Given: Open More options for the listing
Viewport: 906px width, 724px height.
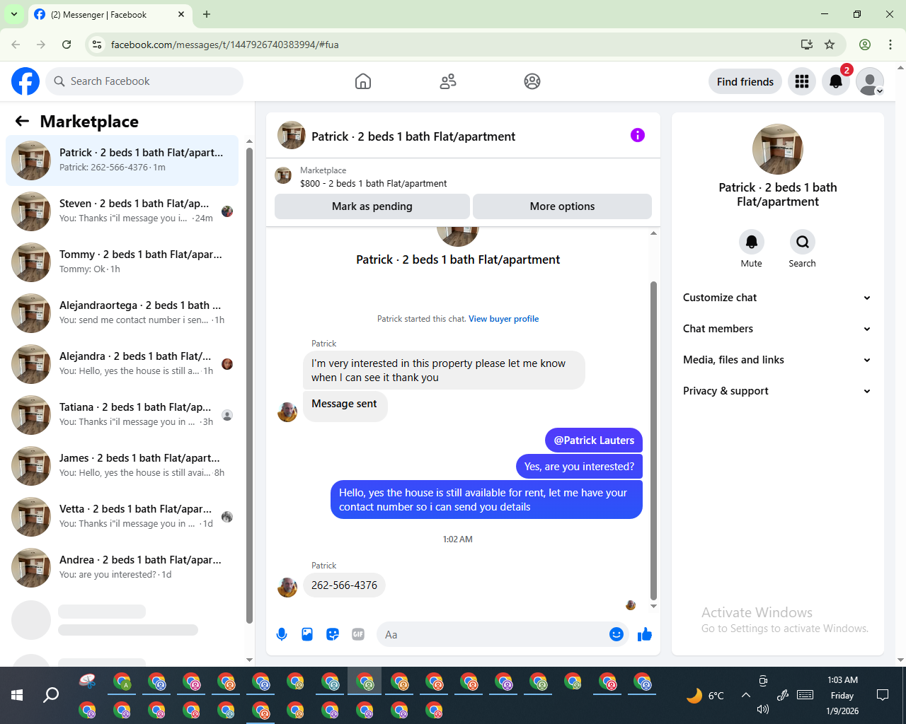Looking at the screenshot, I should coord(562,206).
